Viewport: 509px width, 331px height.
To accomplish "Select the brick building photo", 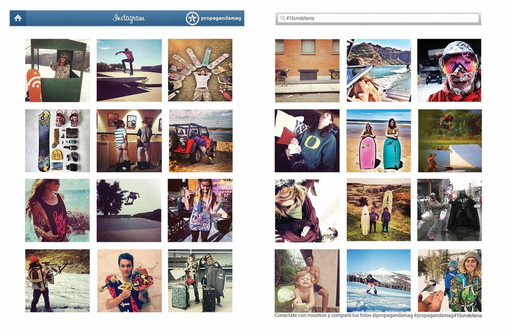I will coord(307,70).
